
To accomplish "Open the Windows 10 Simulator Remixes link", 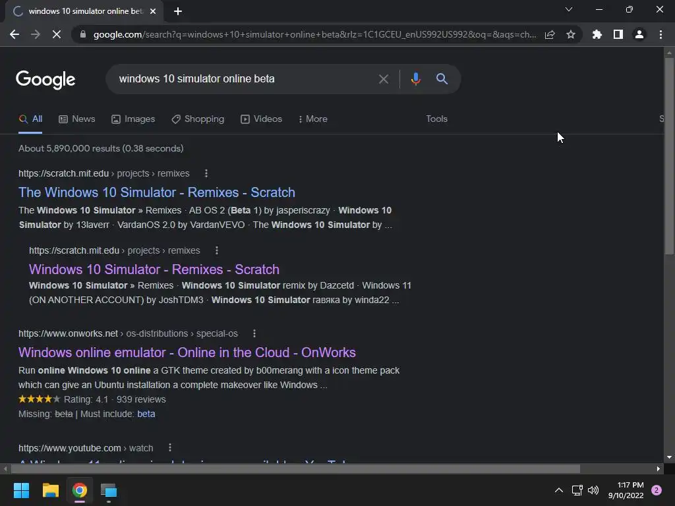I will (154, 269).
